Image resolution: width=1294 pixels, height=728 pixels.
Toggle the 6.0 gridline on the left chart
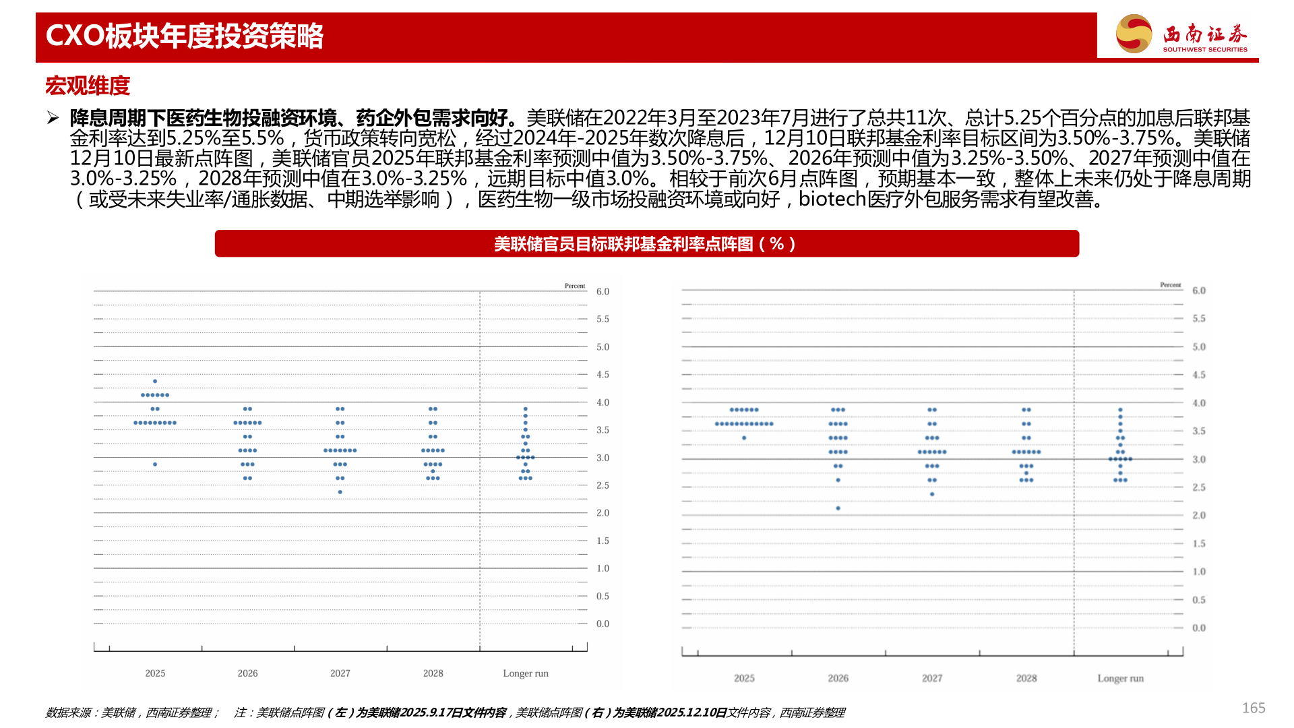(337, 292)
